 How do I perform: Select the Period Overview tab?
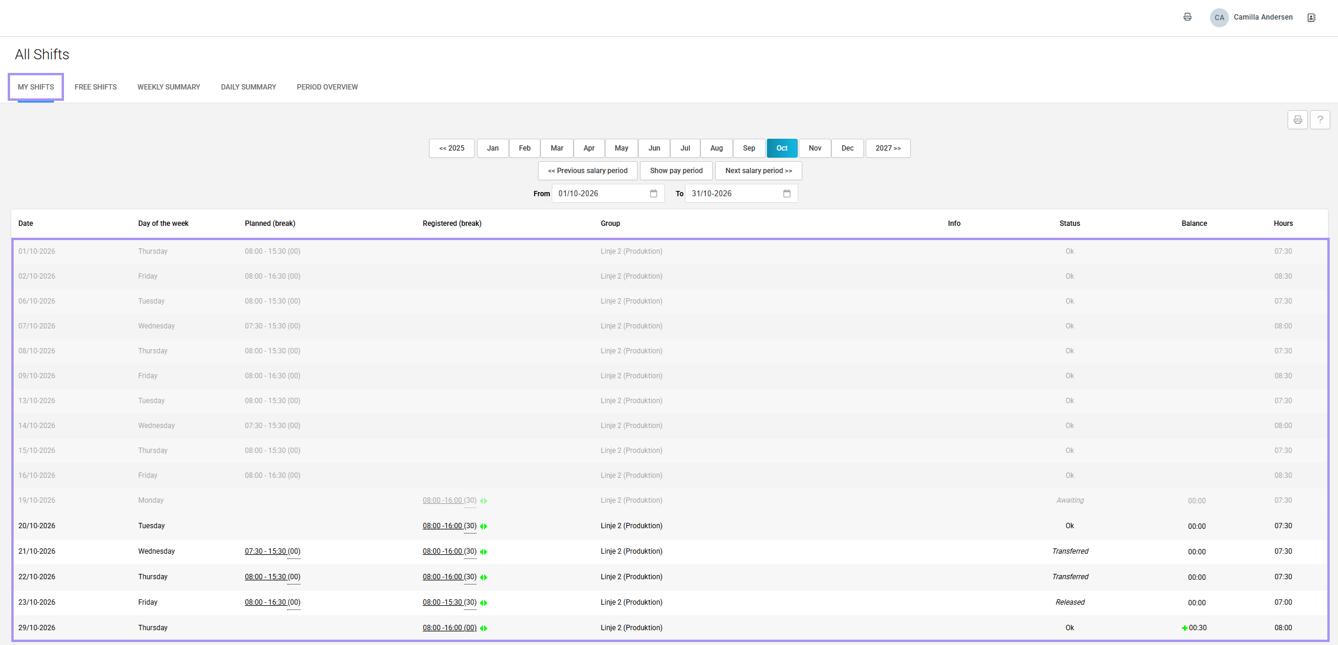[x=327, y=87]
